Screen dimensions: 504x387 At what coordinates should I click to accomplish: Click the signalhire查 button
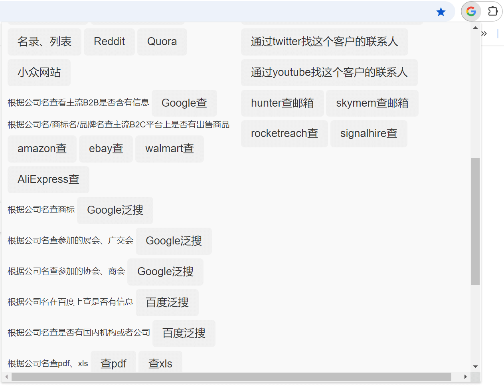[x=369, y=133]
